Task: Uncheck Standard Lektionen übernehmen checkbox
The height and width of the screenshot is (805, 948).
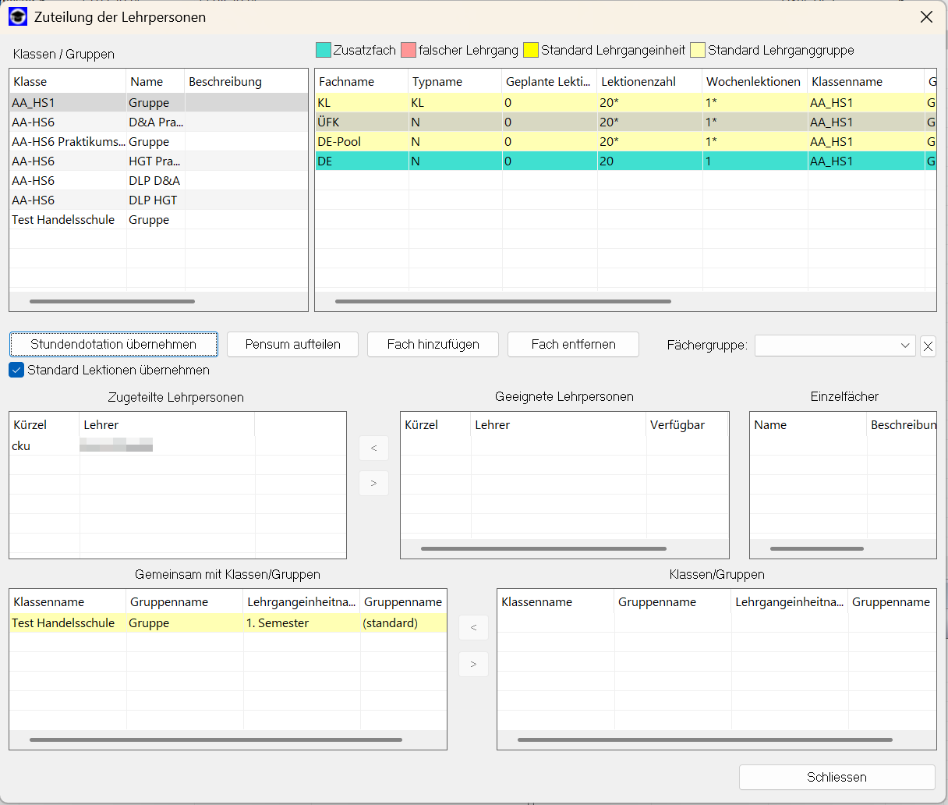Action: click(16, 370)
